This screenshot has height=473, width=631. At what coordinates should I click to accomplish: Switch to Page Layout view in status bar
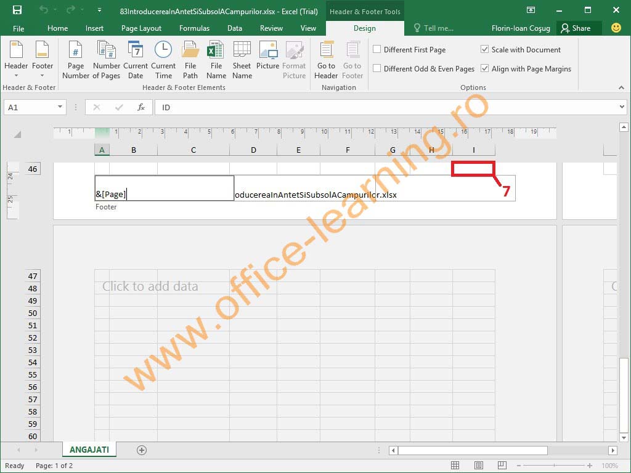pyautogui.click(x=478, y=466)
